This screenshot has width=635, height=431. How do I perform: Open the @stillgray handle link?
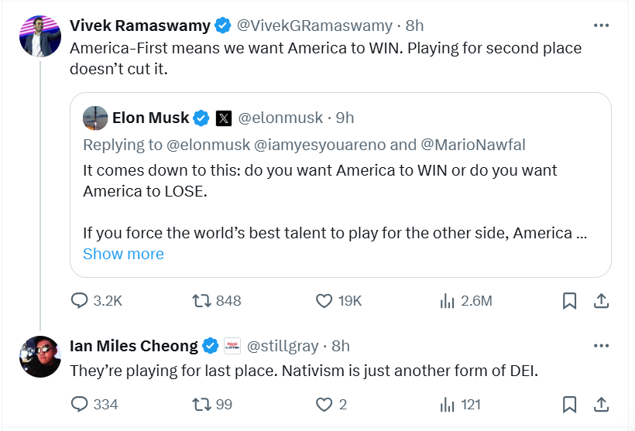click(281, 345)
